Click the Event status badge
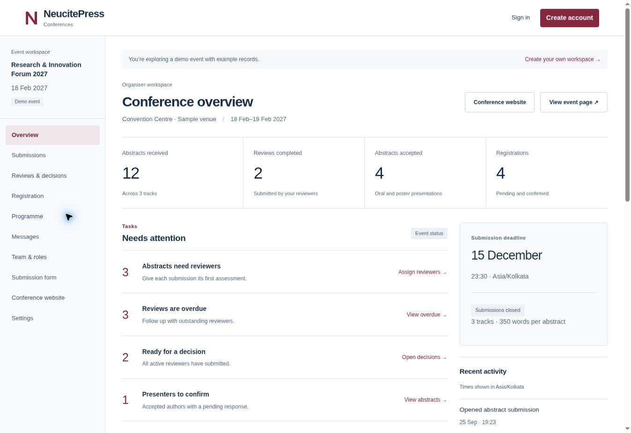Viewport: 631px width, 433px height. click(x=429, y=233)
